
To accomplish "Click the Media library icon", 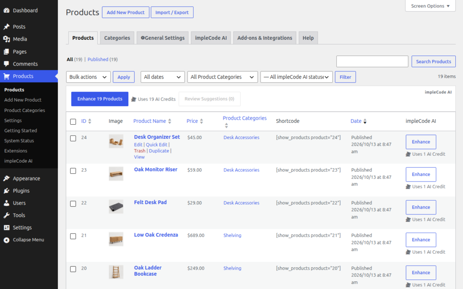I will pos(6,39).
